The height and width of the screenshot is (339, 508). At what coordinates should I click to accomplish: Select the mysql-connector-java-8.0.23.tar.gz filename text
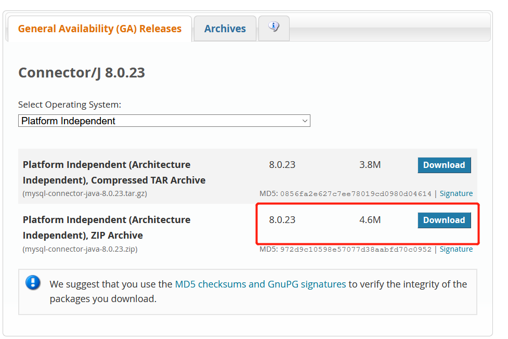point(85,193)
